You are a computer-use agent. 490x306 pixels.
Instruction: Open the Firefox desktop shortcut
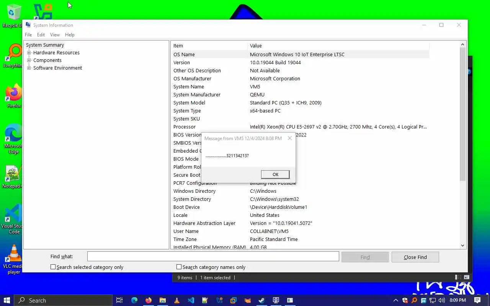point(14,96)
